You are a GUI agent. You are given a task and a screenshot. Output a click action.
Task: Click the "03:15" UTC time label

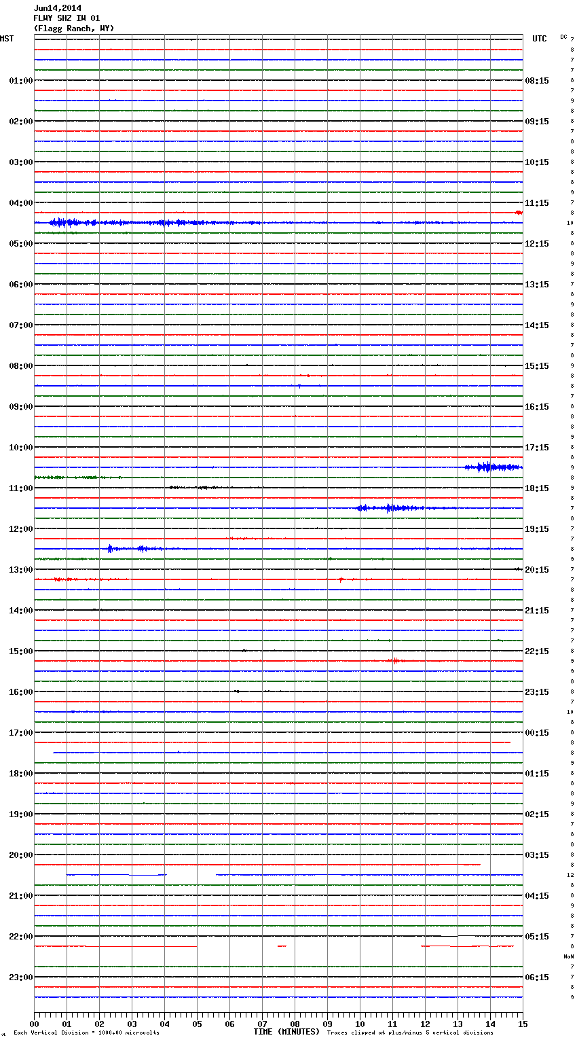pyautogui.click(x=537, y=855)
